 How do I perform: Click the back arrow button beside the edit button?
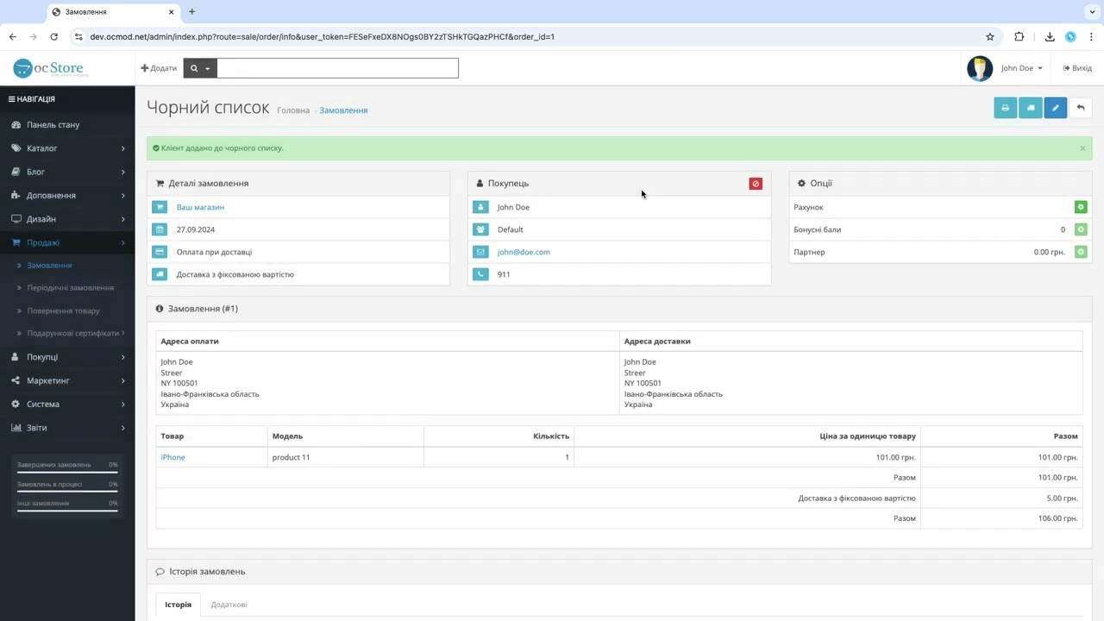pyautogui.click(x=1081, y=108)
